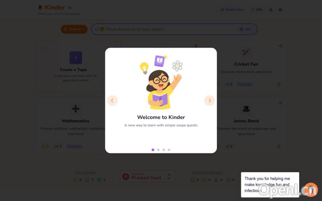Viewport: 322px width, 201px height.
Task: Open the Grade level dropdown
Action: click(x=74, y=29)
